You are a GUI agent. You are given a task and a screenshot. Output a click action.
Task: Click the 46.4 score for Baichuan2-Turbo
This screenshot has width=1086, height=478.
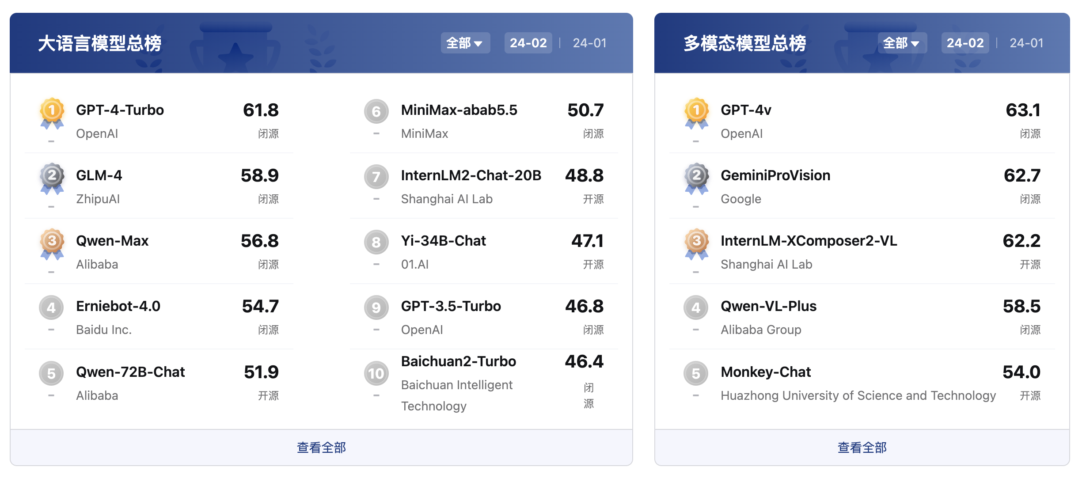pyautogui.click(x=584, y=361)
